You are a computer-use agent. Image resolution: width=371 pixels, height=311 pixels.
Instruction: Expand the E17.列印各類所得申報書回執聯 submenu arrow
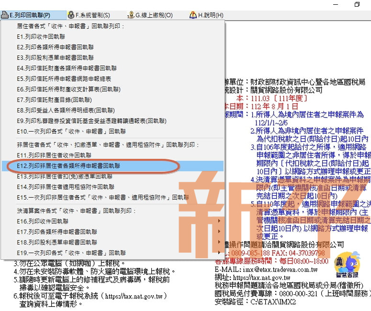coord(219,232)
